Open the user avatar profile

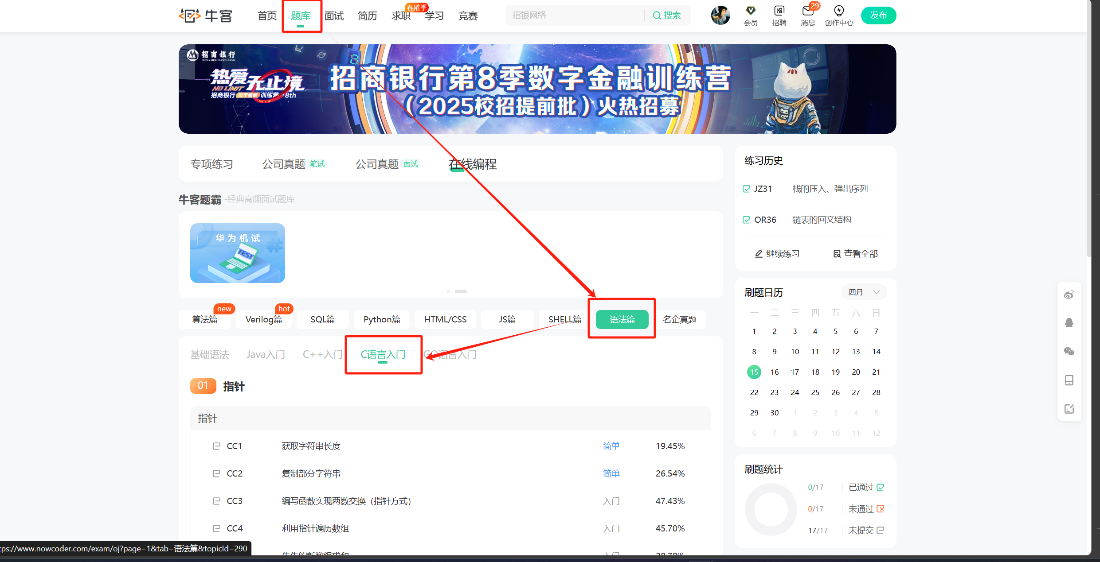point(720,16)
